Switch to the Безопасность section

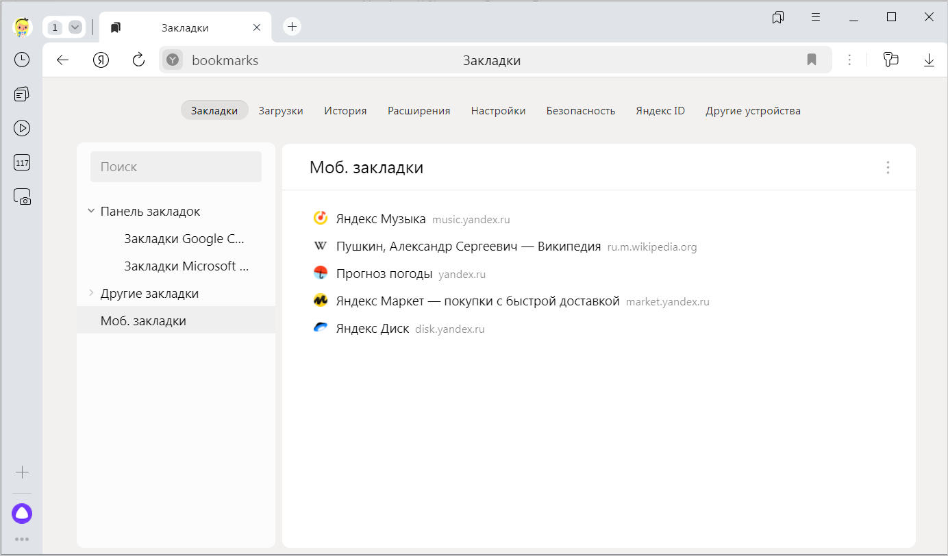click(x=581, y=110)
